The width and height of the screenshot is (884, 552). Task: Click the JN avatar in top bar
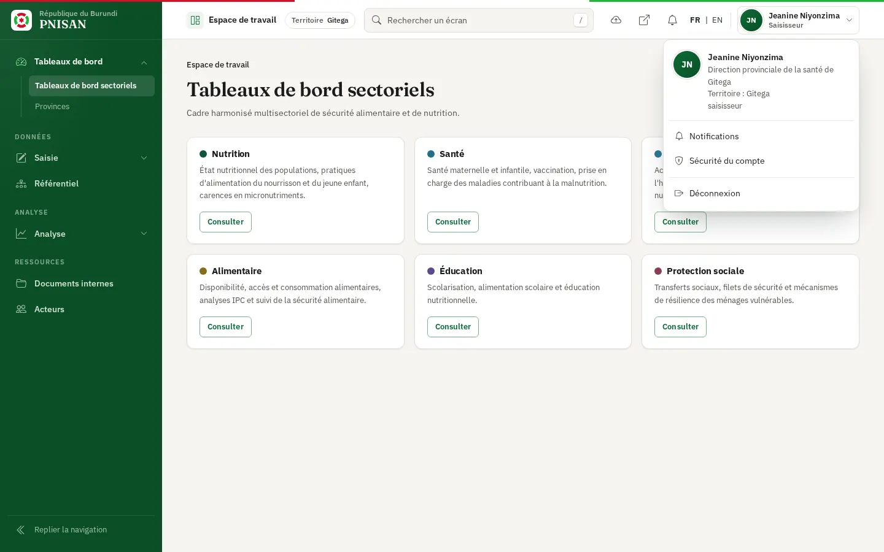[751, 20]
